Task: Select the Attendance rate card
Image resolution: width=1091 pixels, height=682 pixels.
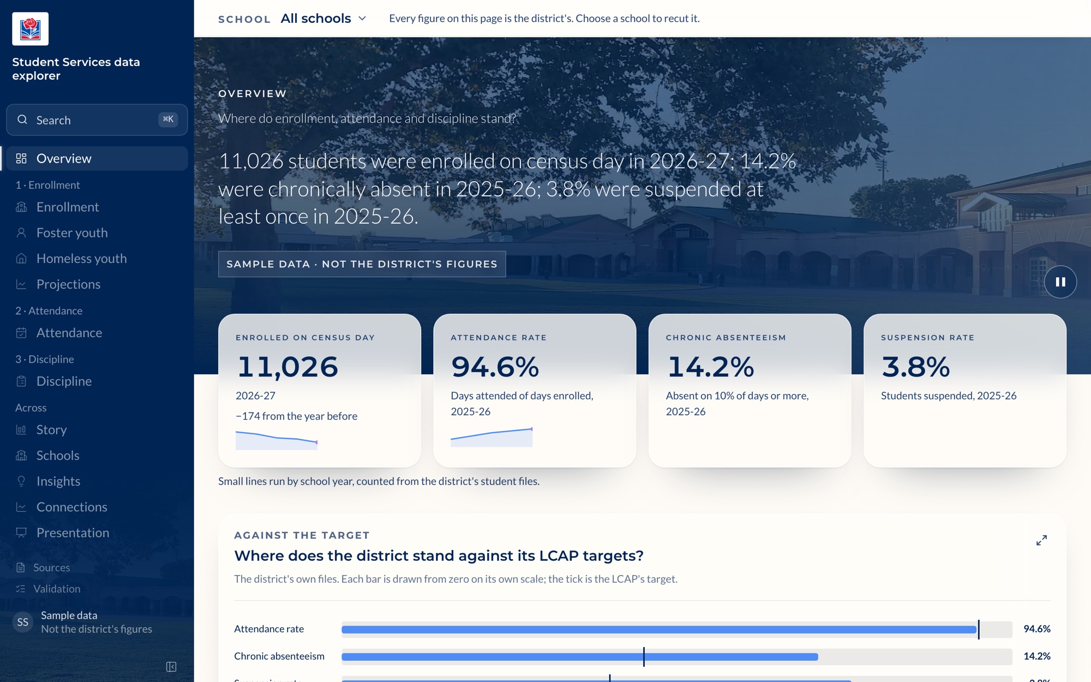Action: (x=535, y=390)
